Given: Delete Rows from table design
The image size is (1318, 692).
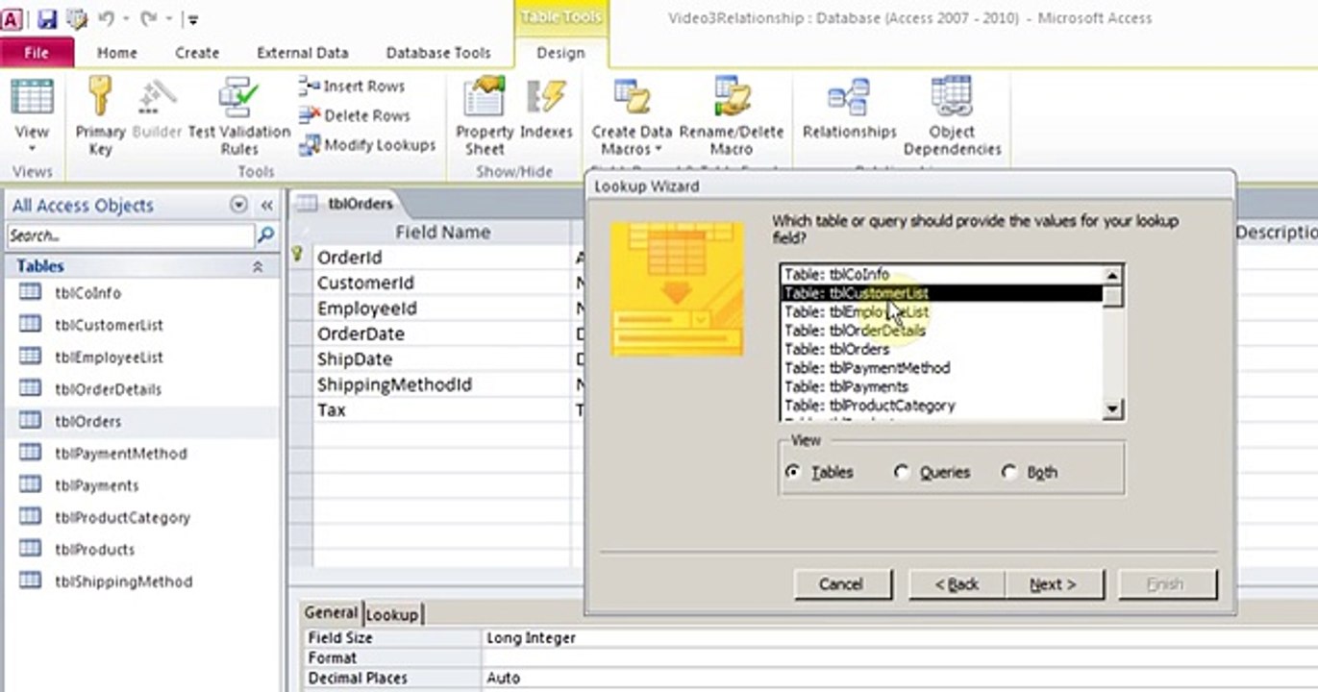Looking at the screenshot, I should pos(355,115).
